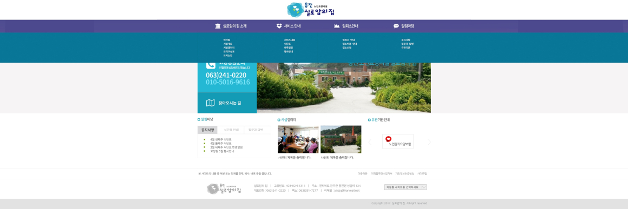Viewport: 628px width, 209px height.
Task: Click the icon beside 서비스 안내
Action: [x=279, y=26]
